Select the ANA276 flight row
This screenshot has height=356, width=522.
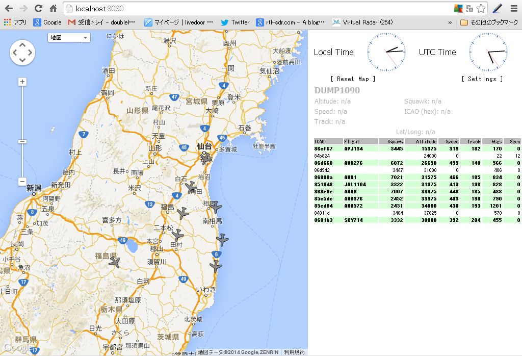(417, 163)
